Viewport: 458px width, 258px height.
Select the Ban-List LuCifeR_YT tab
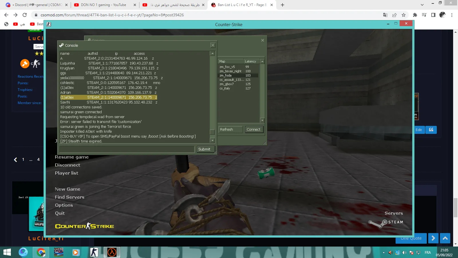point(242,5)
